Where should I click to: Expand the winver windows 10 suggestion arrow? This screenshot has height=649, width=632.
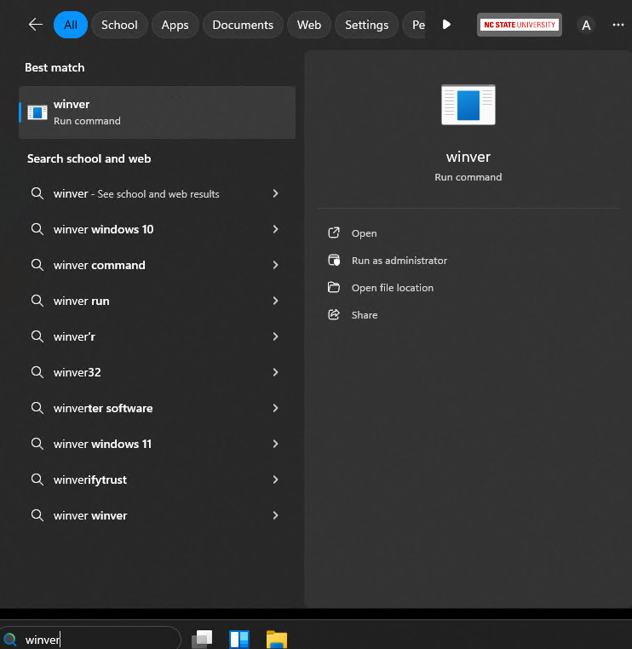275,229
